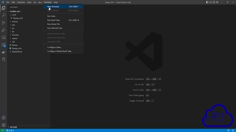Expand the jre folder

13,28
